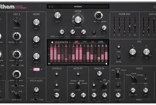Click sequencer step 5 gate bar

66,53
